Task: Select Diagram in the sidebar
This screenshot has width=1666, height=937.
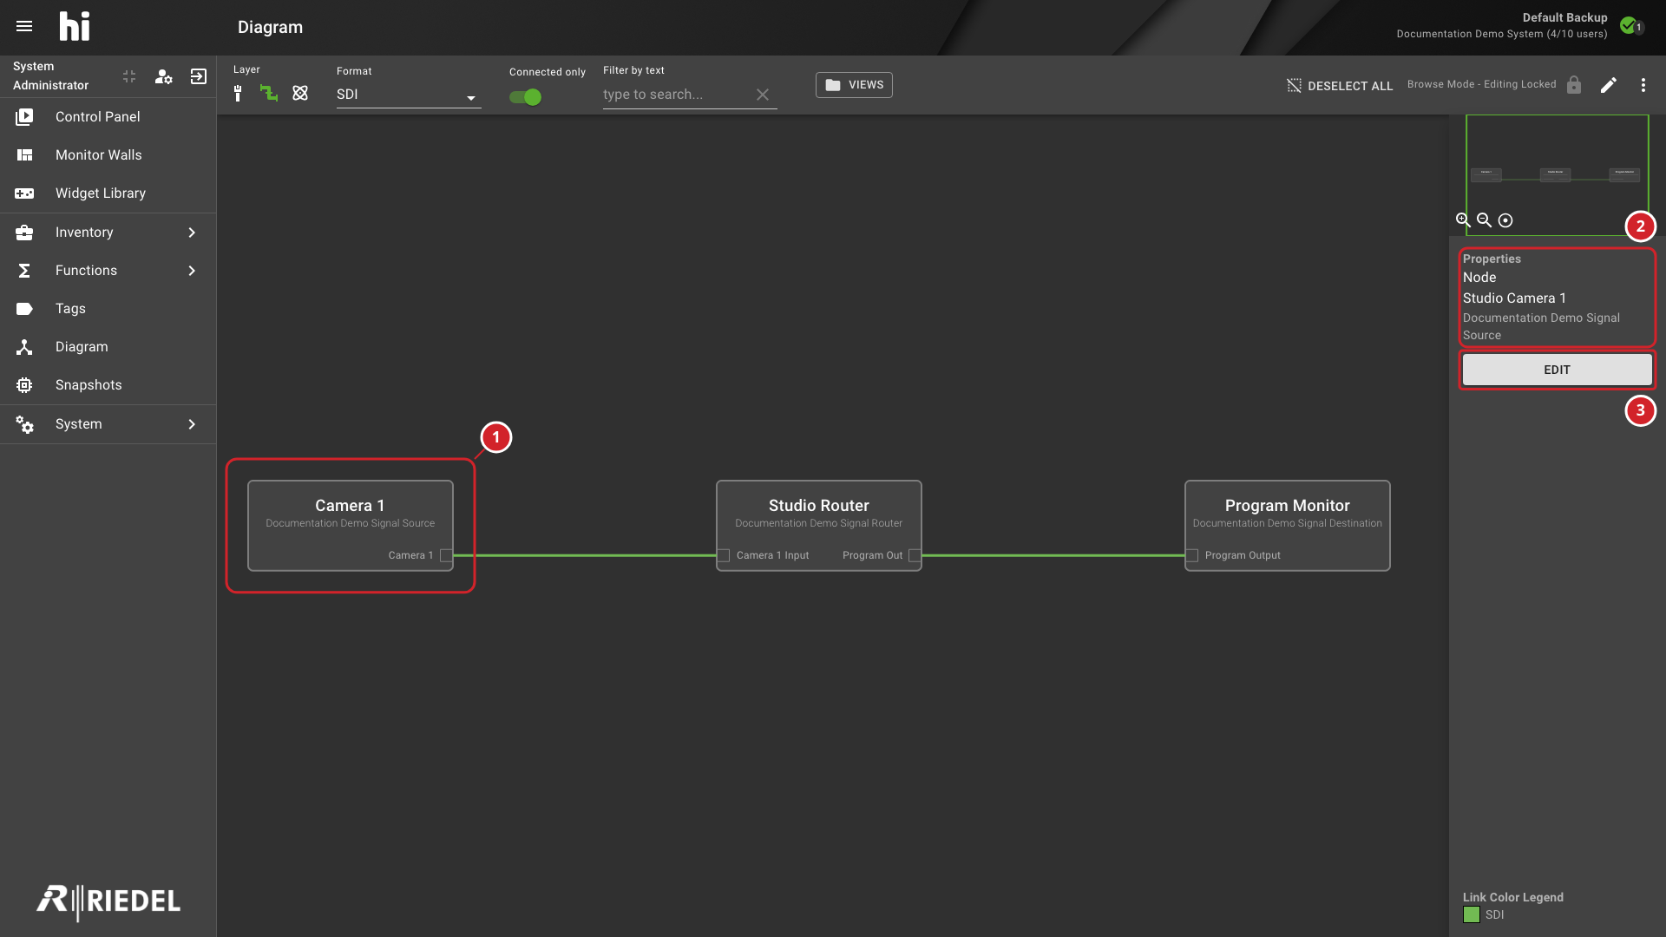Action: point(108,347)
